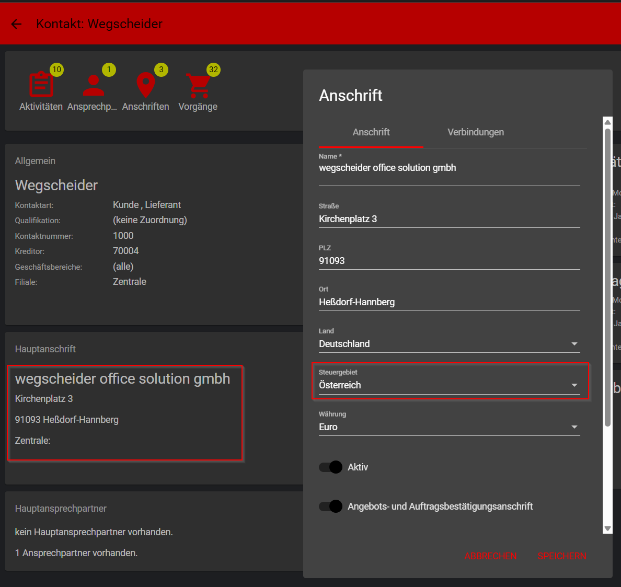Click the Ort field with Heßdorf-Hannberg
This screenshot has height=587, width=621.
point(450,302)
